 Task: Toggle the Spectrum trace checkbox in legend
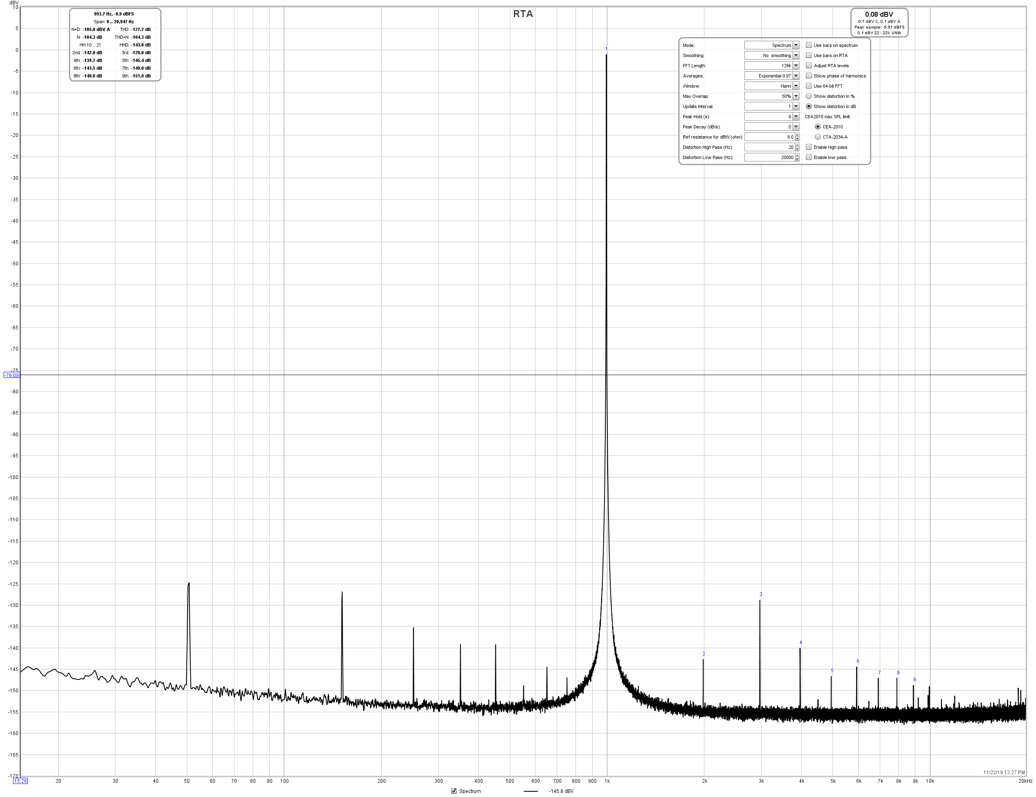[454, 791]
